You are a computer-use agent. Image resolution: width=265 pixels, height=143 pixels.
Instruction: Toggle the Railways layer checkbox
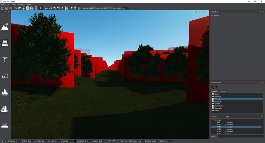(213, 99)
